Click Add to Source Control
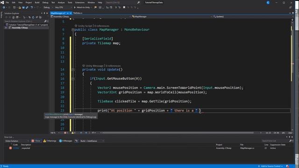The height and width of the screenshot is (168, 299). [271, 166]
